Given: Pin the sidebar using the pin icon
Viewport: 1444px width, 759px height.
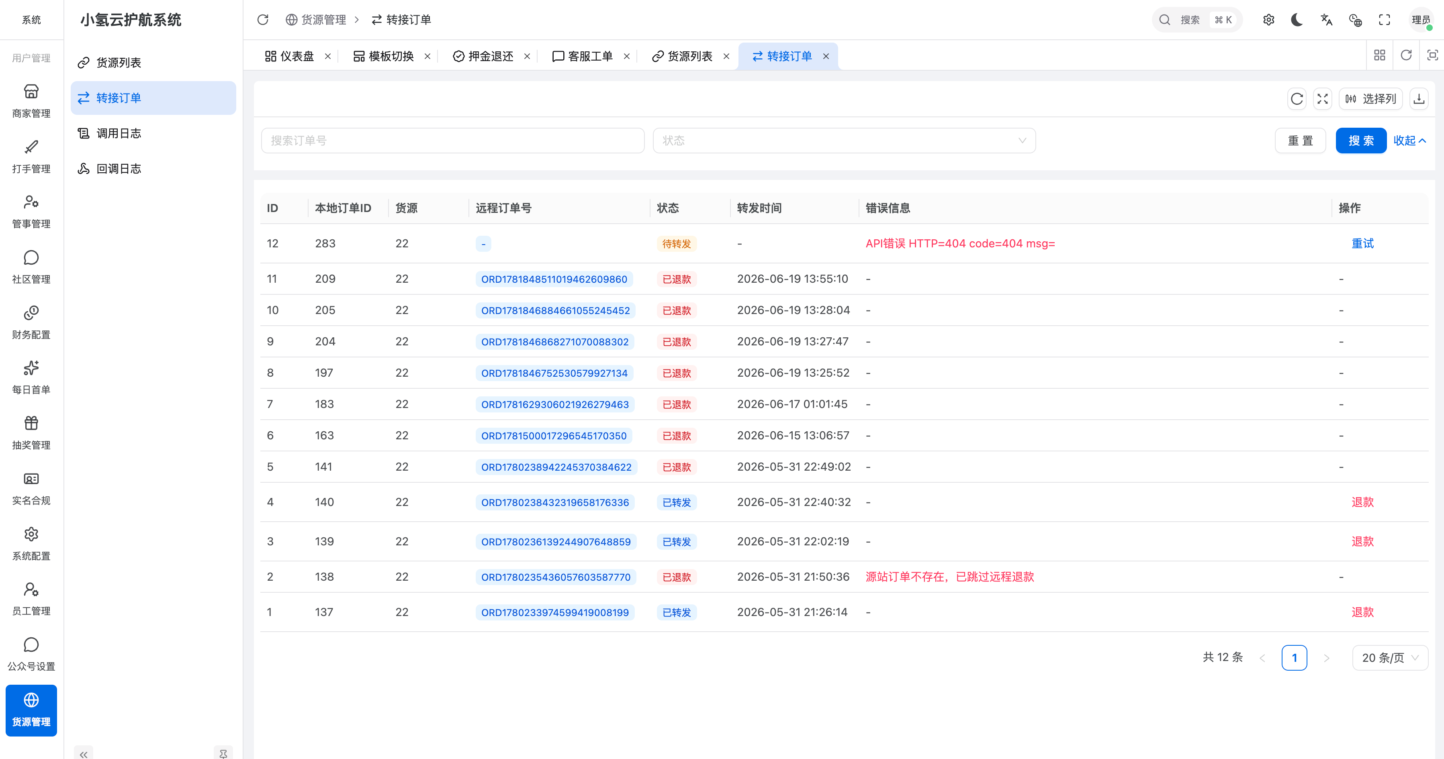Looking at the screenshot, I should [x=223, y=754].
